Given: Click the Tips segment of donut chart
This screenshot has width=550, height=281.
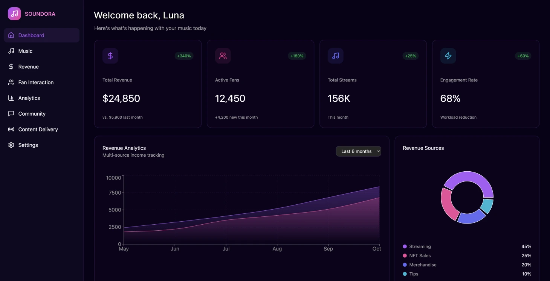Looking at the screenshot, I should click(487, 206).
